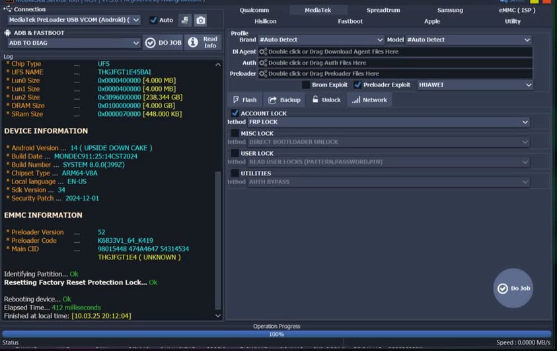Click the log scroll-down arrow

click(x=218, y=315)
